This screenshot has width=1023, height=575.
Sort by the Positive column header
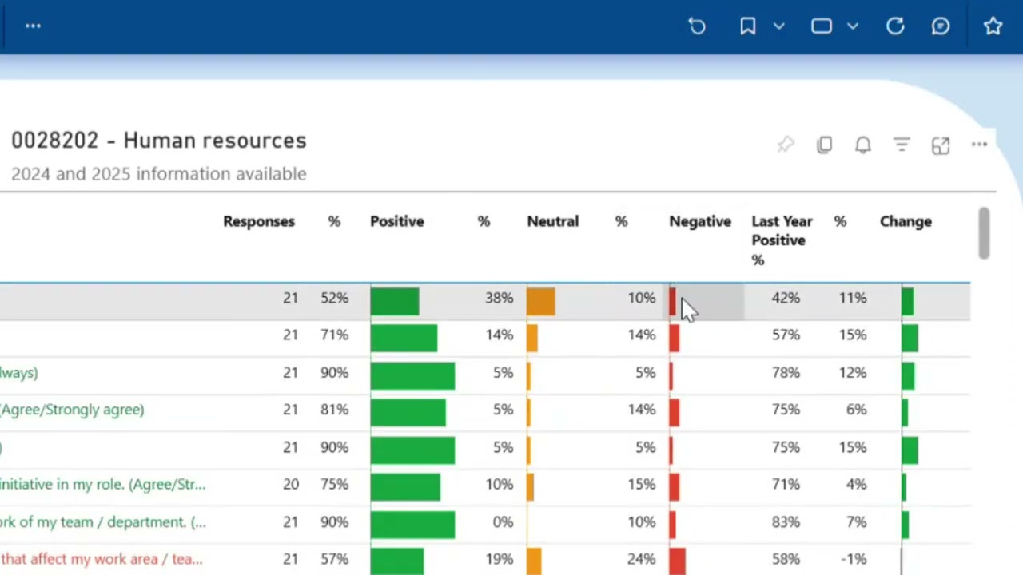[x=397, y=221]
